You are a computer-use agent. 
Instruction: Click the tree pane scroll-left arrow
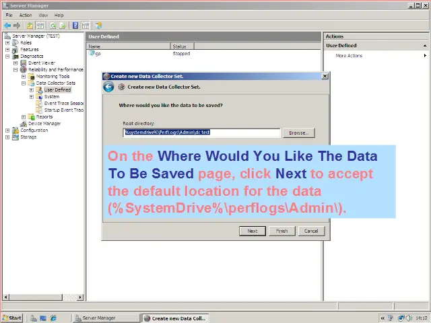[x=6, y=297]
